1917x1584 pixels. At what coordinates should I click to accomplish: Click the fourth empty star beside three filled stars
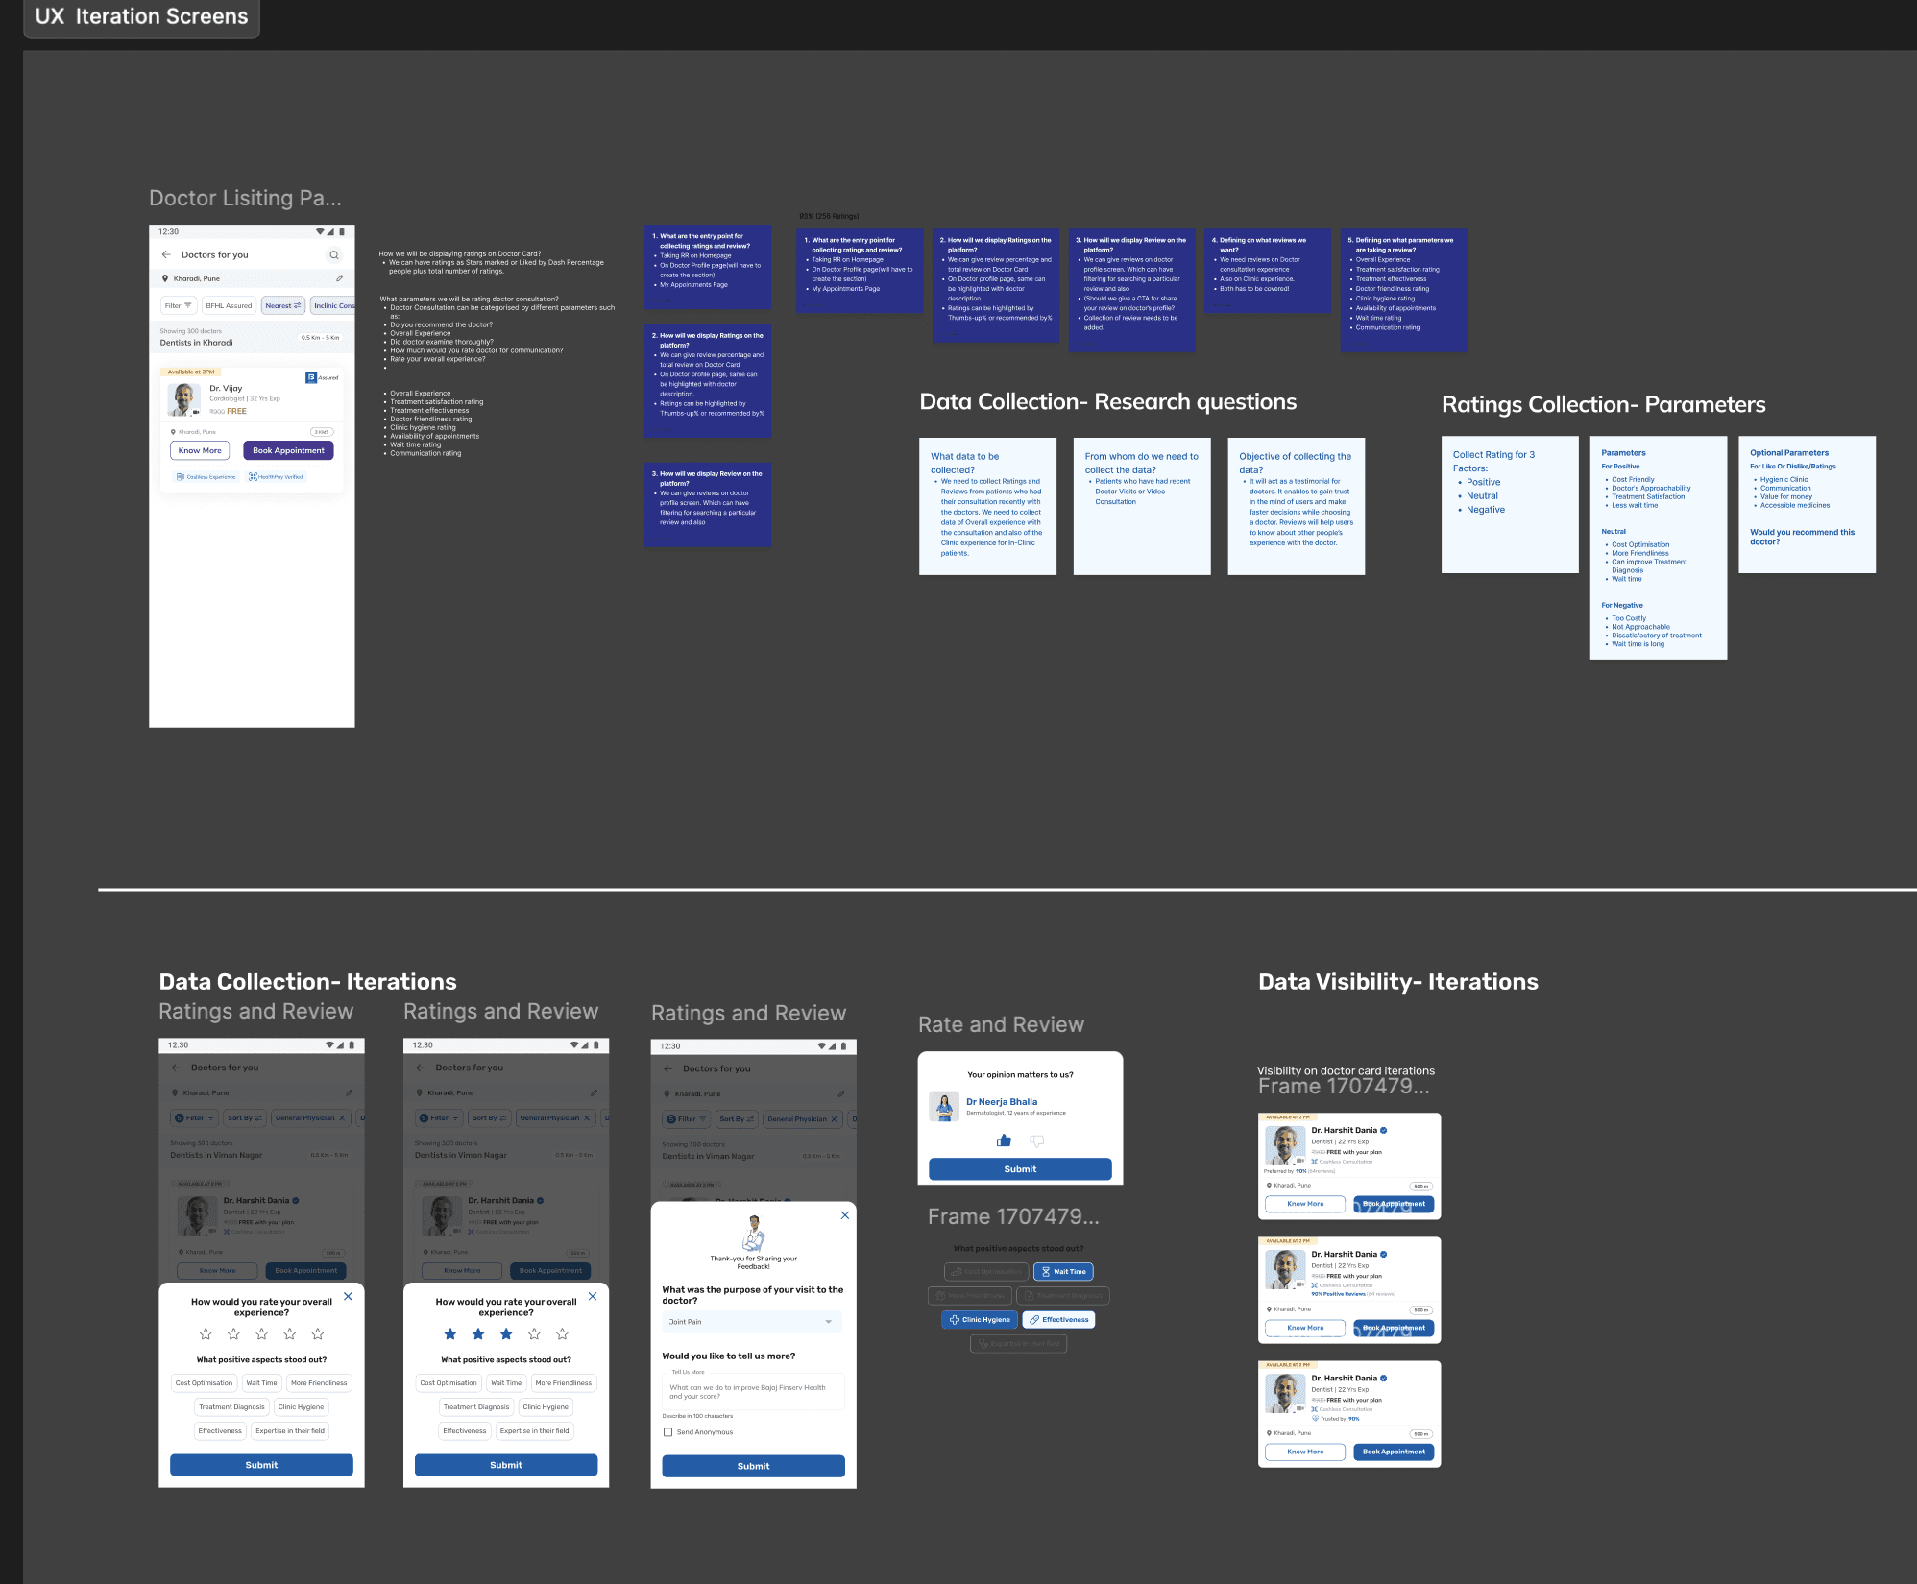534,1334
